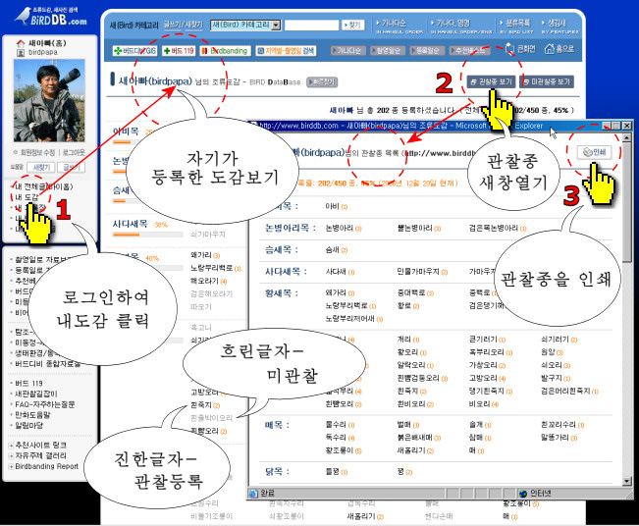Screen dimensions: 639x526
Task: Open 버드 119 sidebar link
Action: [x=28, y=384]
